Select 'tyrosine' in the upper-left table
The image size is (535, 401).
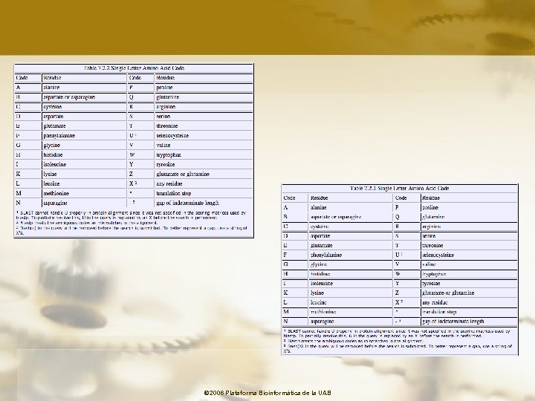pos(166,164)
